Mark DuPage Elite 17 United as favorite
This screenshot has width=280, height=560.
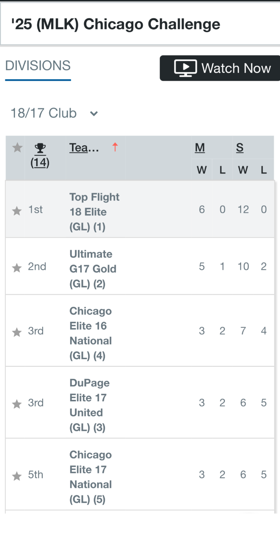tap(17, 404)
